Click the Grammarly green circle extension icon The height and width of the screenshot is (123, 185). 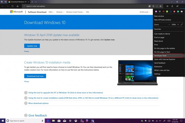tap(178, 12)
